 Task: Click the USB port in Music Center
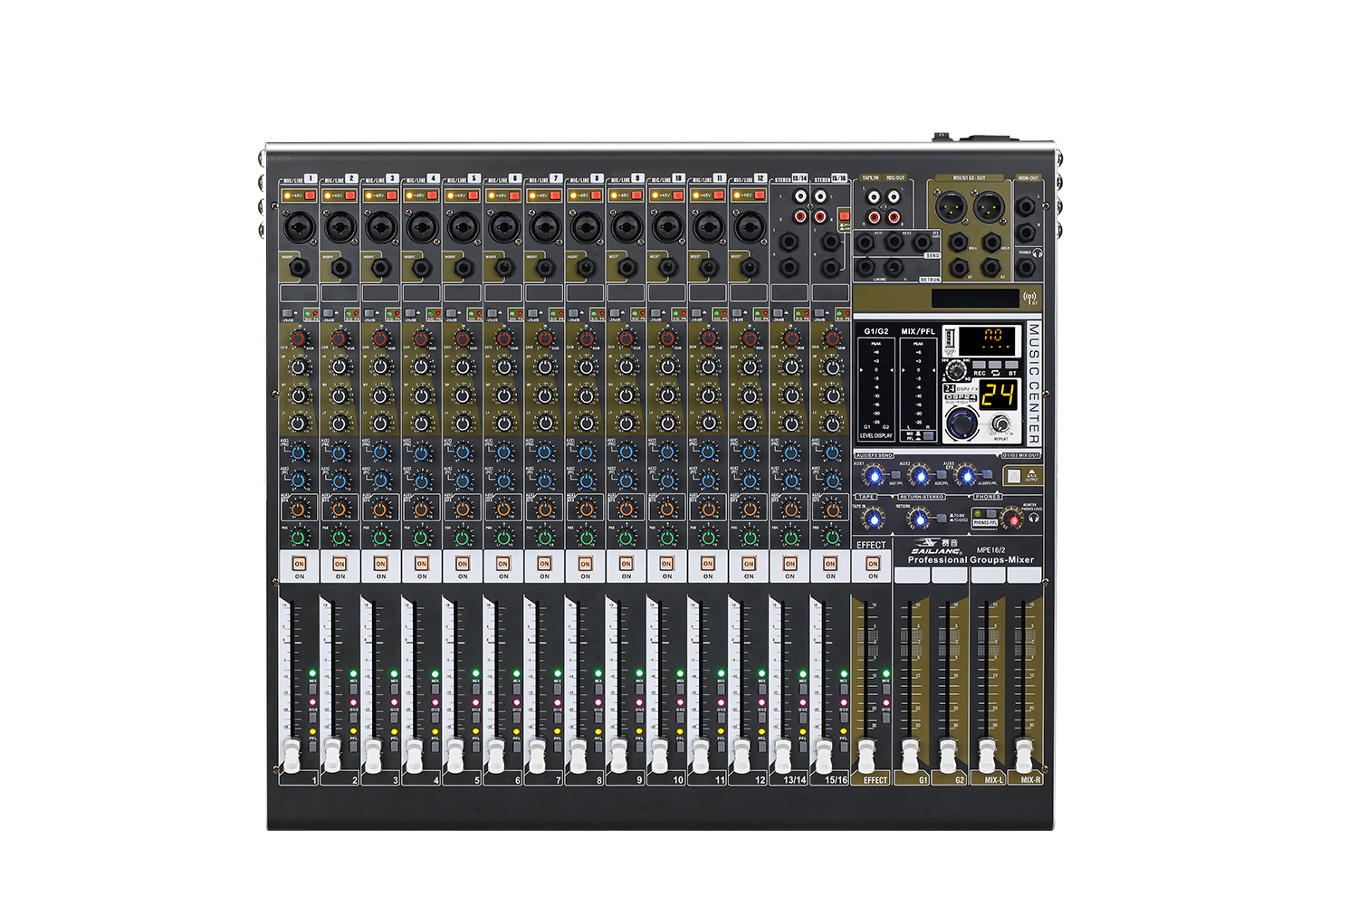click(x=951, y=338)
